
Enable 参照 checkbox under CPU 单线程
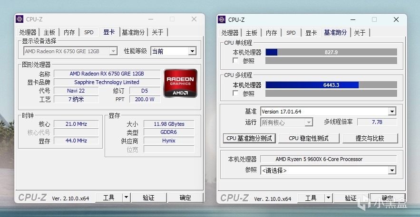[x=236, y=60]
